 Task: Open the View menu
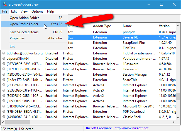tap(24, 11)
